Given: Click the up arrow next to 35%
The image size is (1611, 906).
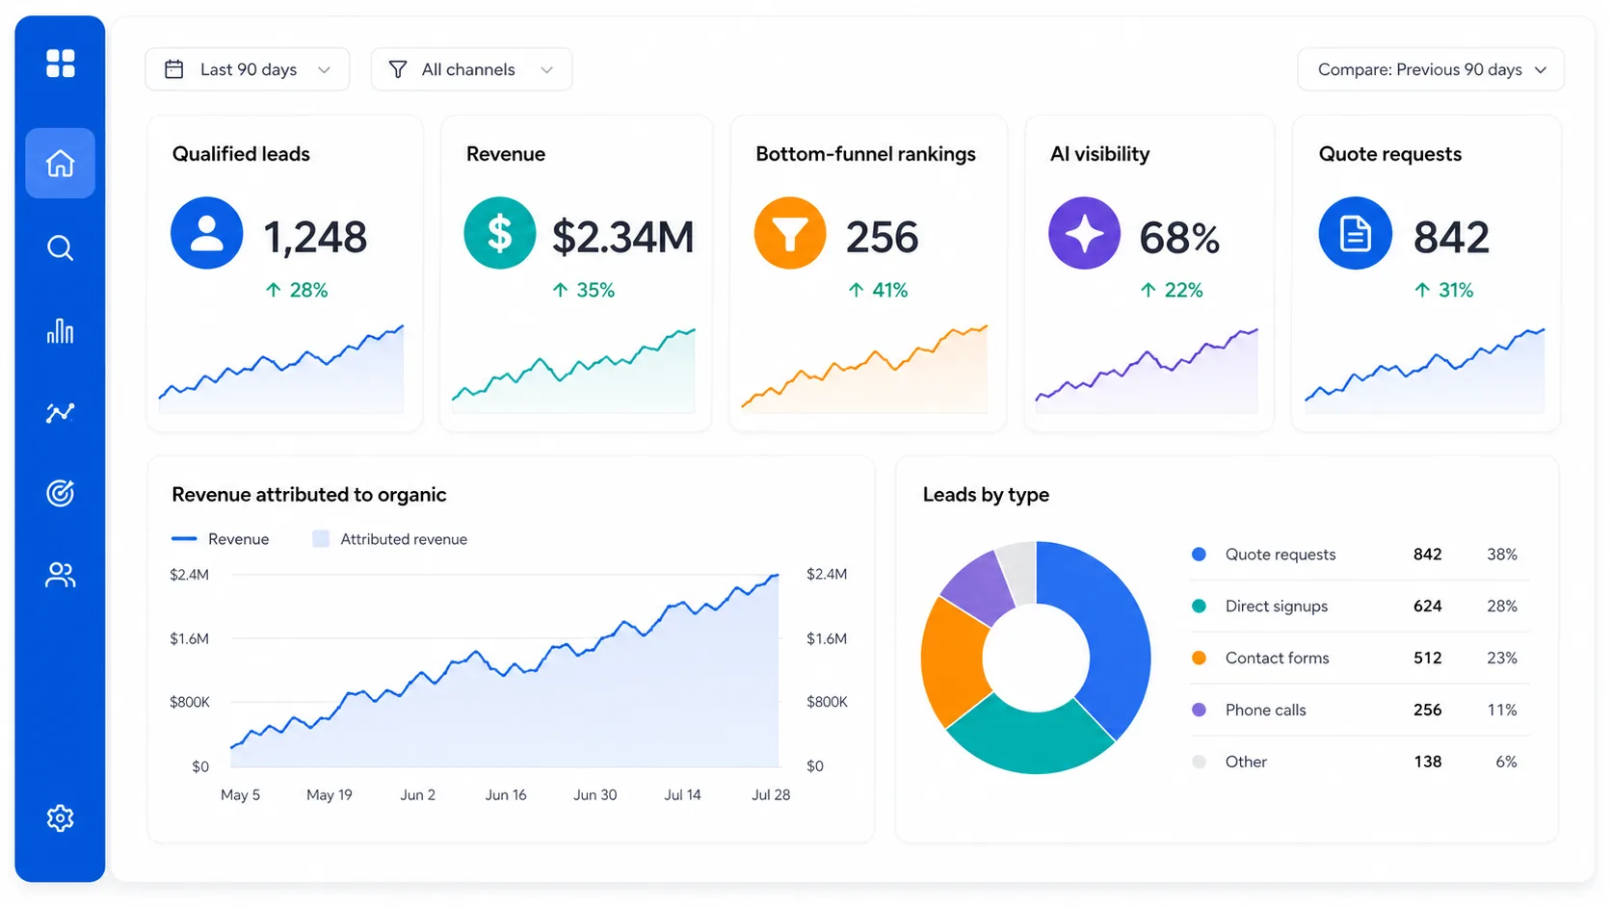Looking at the screenshot, I should (x=560, y=290).
